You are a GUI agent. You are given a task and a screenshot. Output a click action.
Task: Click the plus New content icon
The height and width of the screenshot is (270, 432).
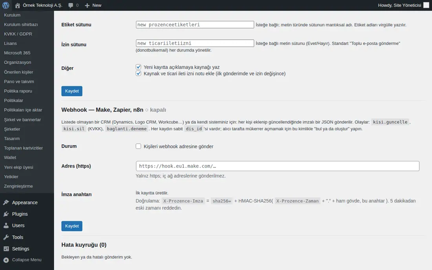coord(87,5)
